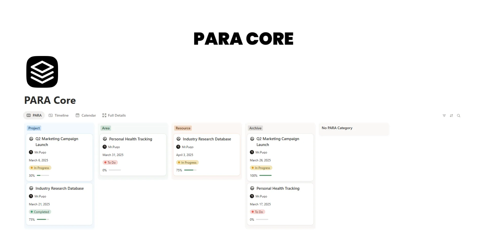Click the PARA Core black stack logo
This screenshot has width=488, height=247.
point(42,72)
